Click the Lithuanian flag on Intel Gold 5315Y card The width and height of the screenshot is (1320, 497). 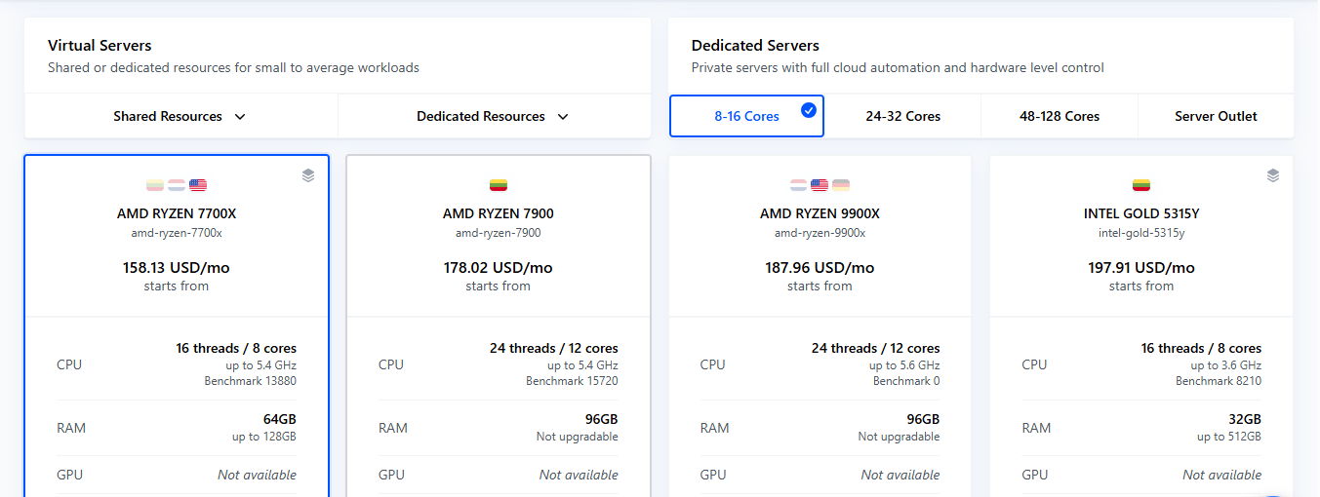point(1141,185)
